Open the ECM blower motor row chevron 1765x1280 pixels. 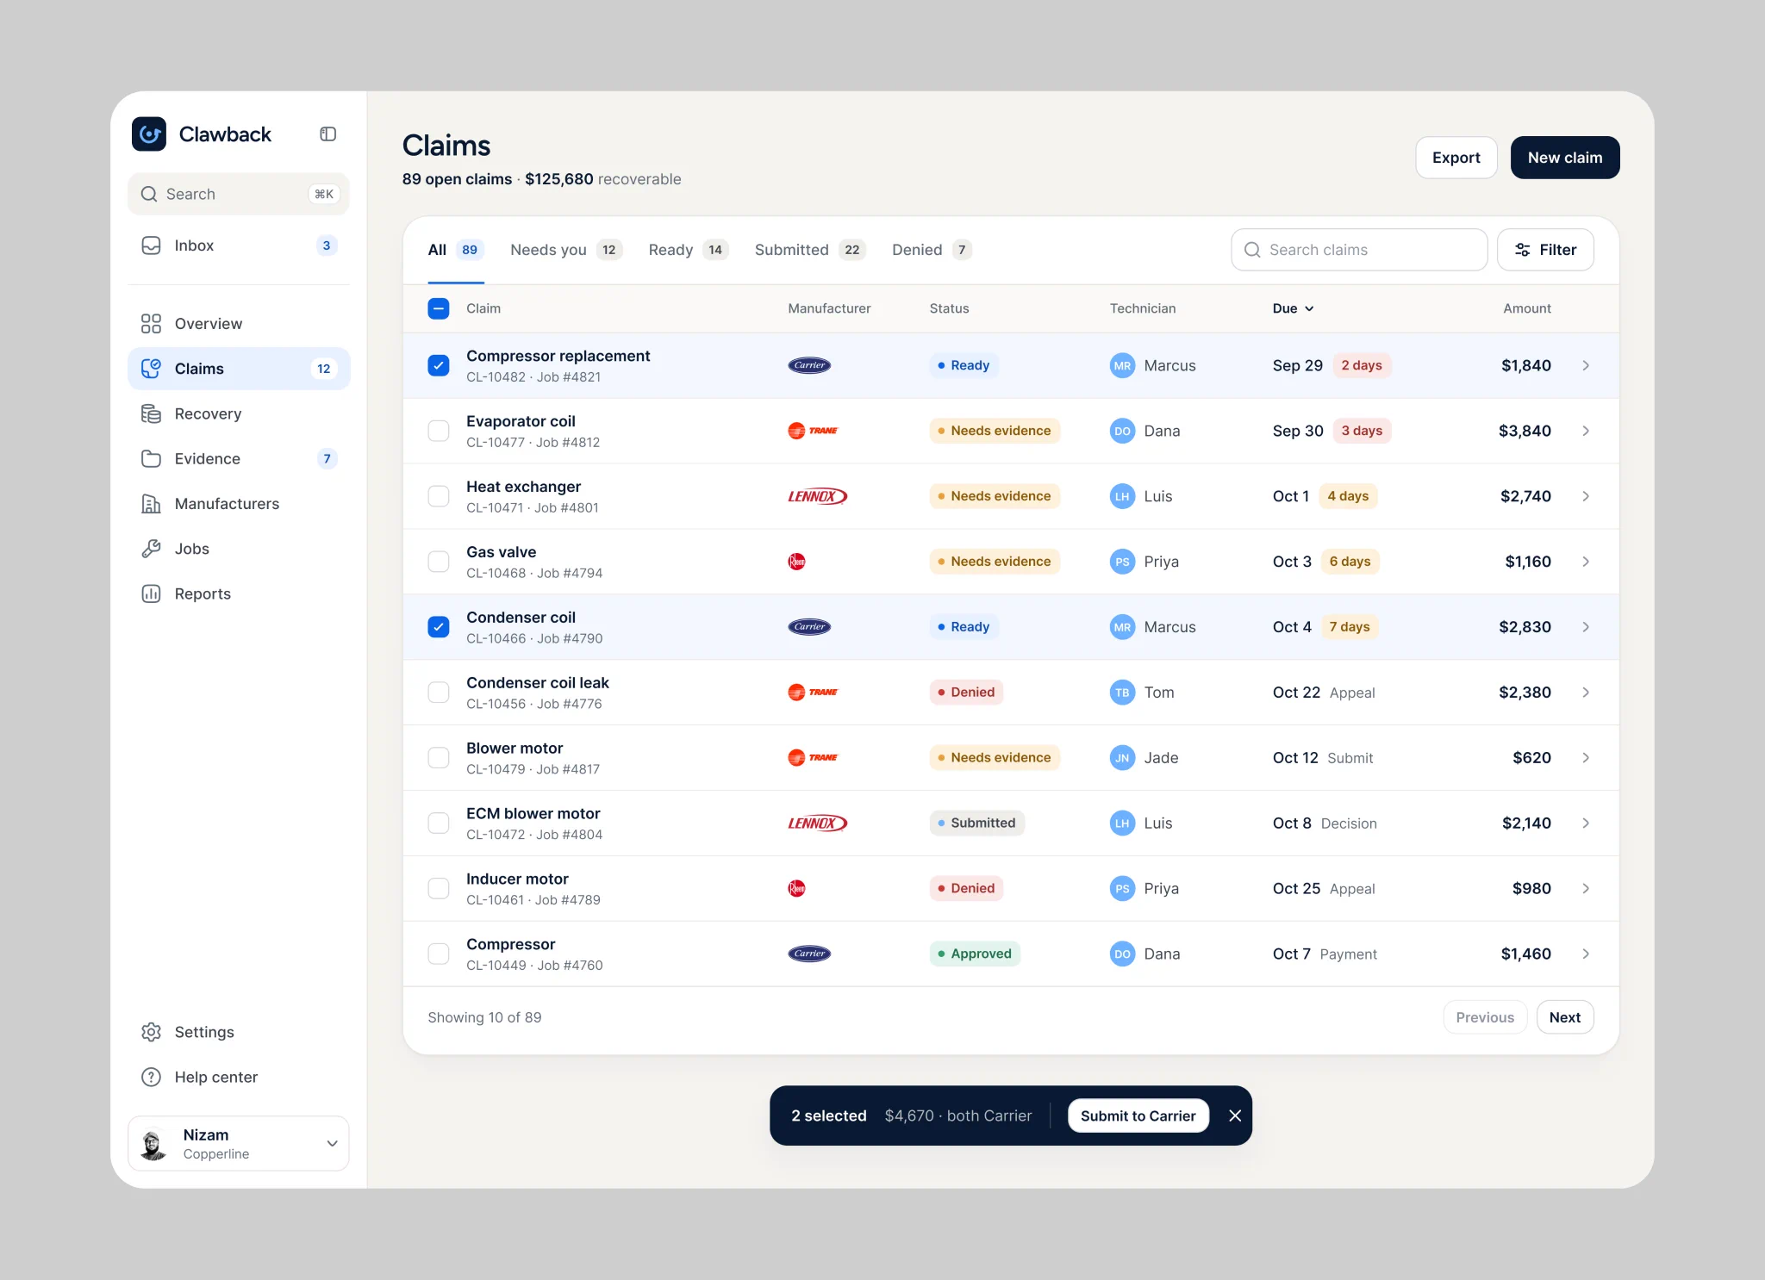[1586, 823]
